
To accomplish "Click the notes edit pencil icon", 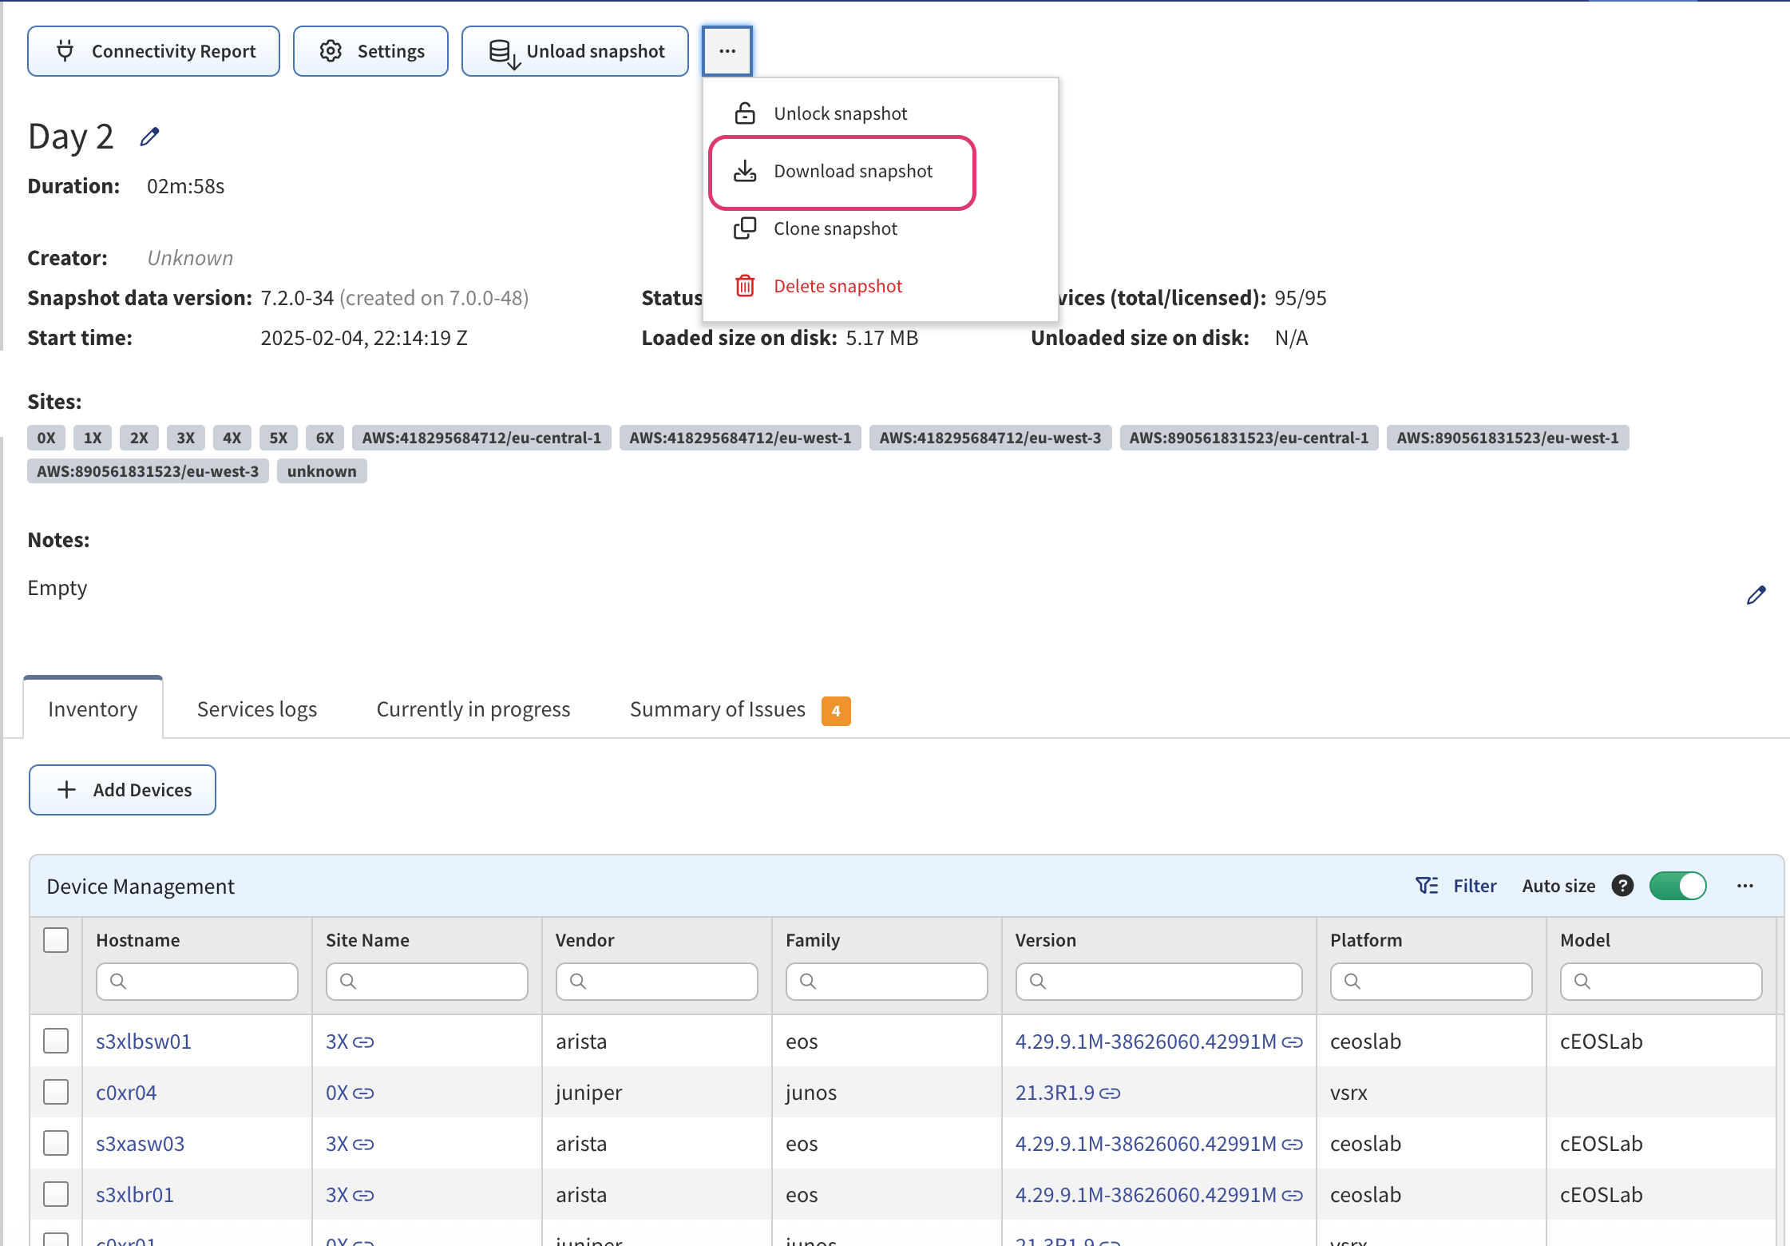I will click(1756, 595).
